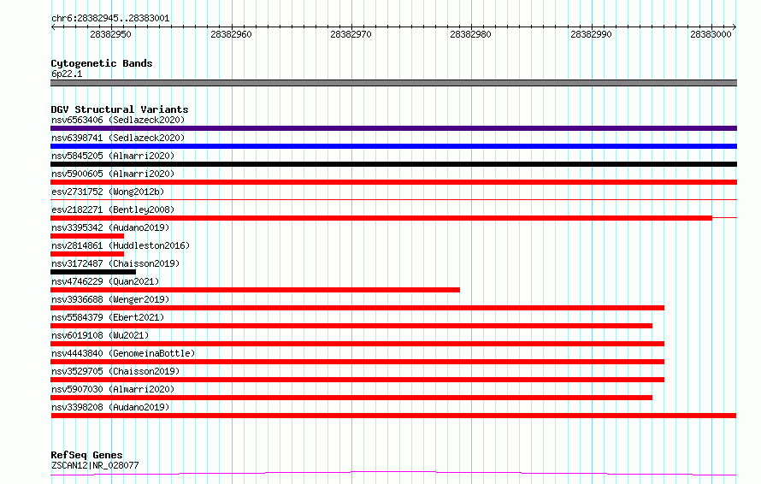Click the magenta ZSCAN12 gene line

pyautogui.click(x=393, y=474)
